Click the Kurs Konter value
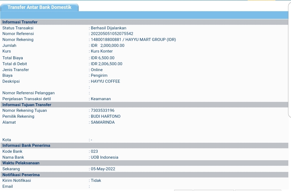 [102, 51]
